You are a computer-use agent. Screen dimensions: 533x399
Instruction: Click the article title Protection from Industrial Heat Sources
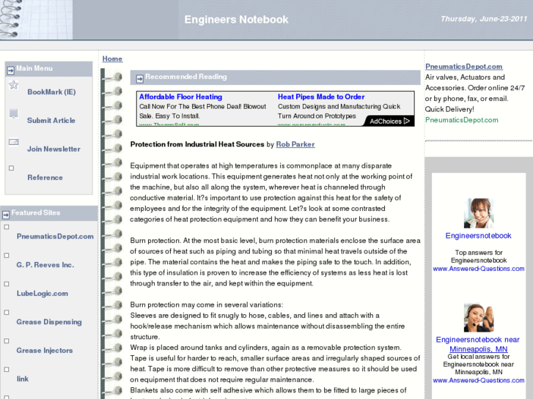[197, 144]
